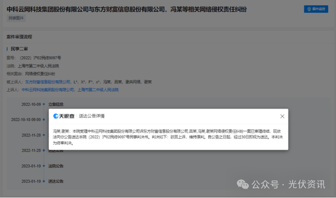Image resolution: width=336 pixels, height=198 pixels.
Task: Click the 相关案由 网络侵权责任纠纷 text
Action: coord(31,74)
